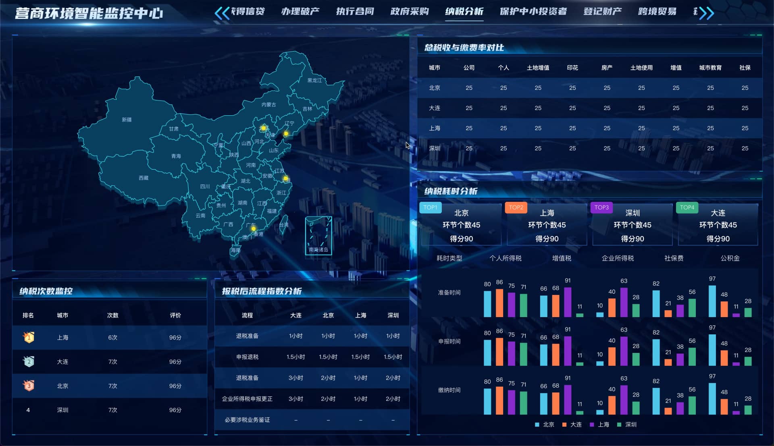Toggle 深圳 green legend swatch
This screenshot has height=446, width=774.
pyautogui.click(x=619, y=425)
